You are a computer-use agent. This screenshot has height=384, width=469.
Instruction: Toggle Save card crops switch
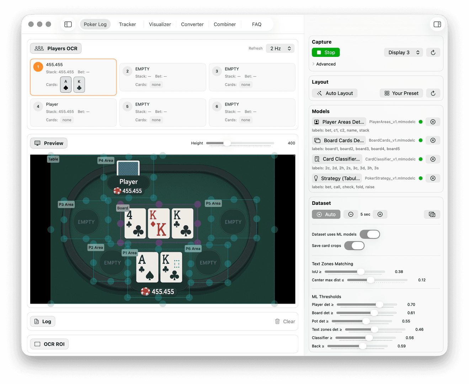355,246
